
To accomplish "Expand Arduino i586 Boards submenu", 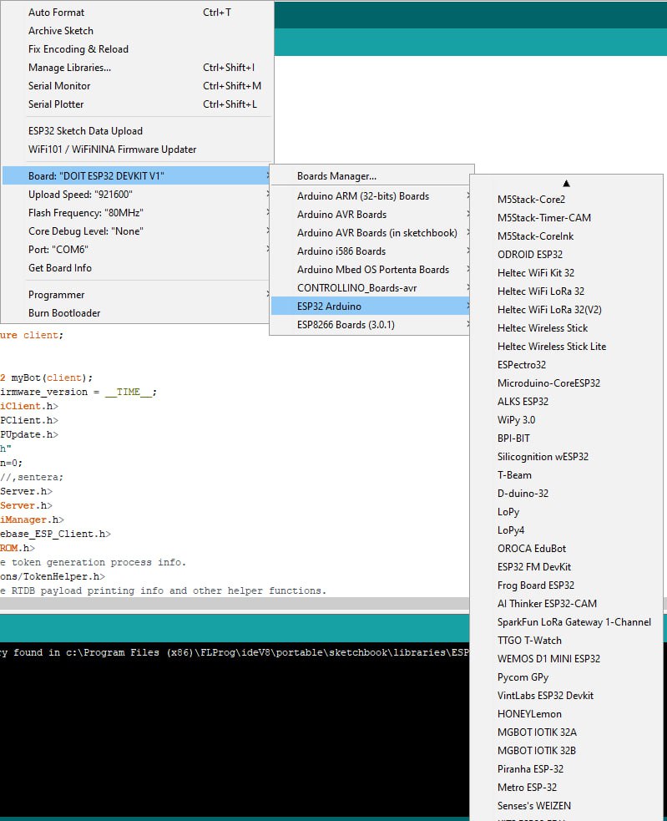I will click(371, 251).
